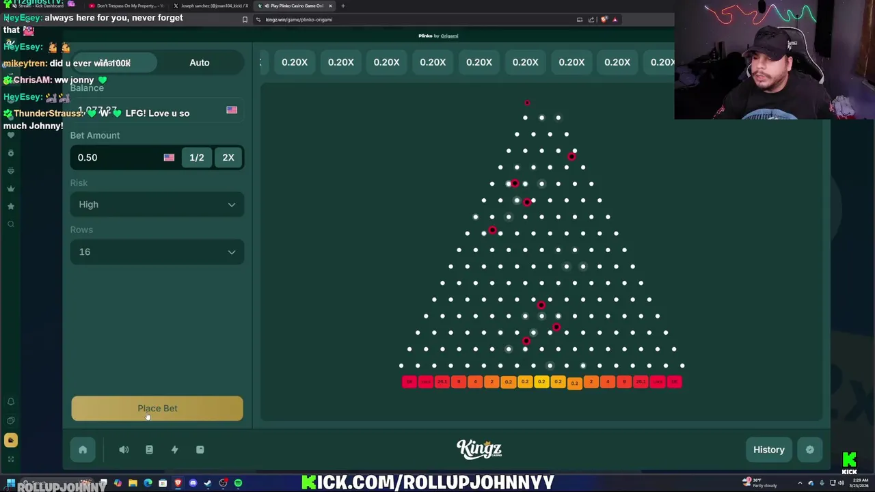Switch to the Don't Trespass On My Property tab
This screenshot has width=875, height=492.
tap(127, 5)
